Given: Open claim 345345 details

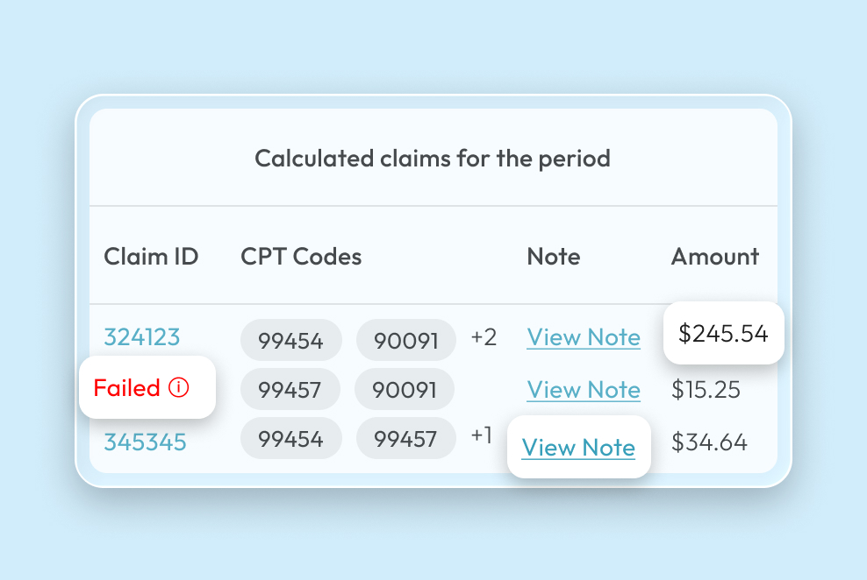Looking at the screenshot, I should click(x=145, y=442).
